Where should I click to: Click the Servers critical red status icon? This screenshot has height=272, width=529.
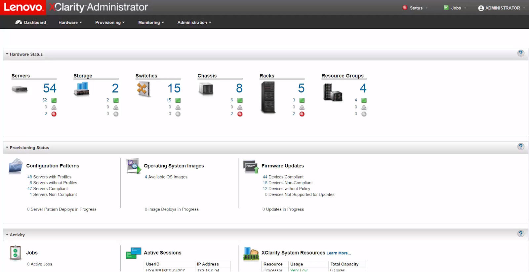pyautogui.click(x=54, y=114)
